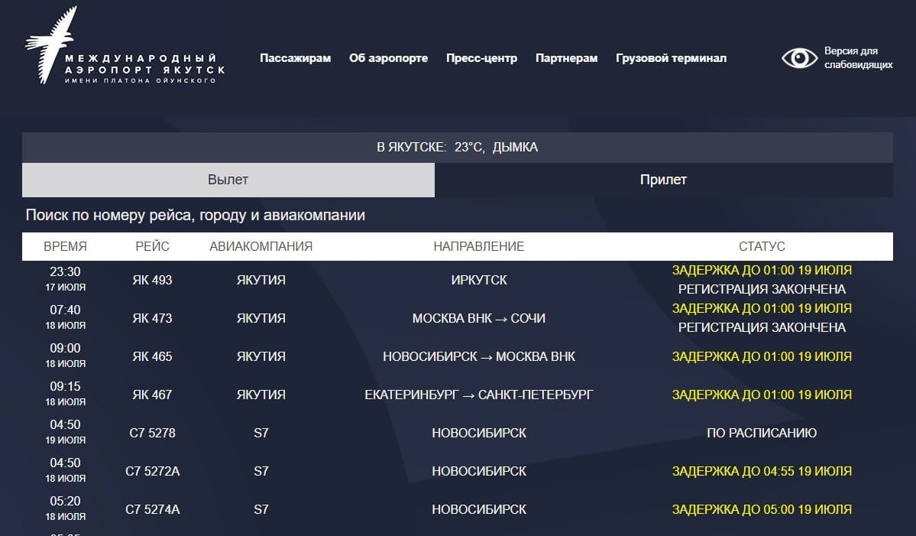Select the Вылет departures tab
916x536 pixels.
pos(228,180)
